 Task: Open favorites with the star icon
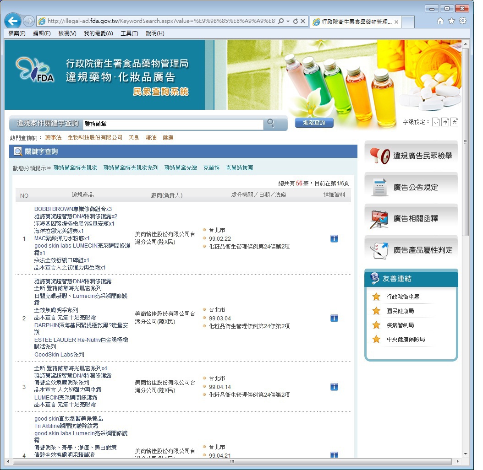[x=451, y=21]
